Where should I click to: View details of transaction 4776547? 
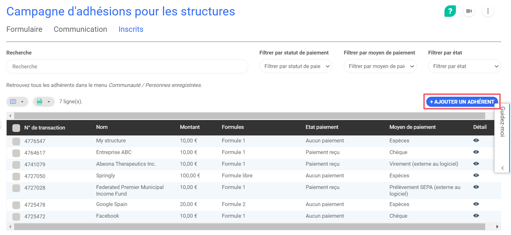476,140
